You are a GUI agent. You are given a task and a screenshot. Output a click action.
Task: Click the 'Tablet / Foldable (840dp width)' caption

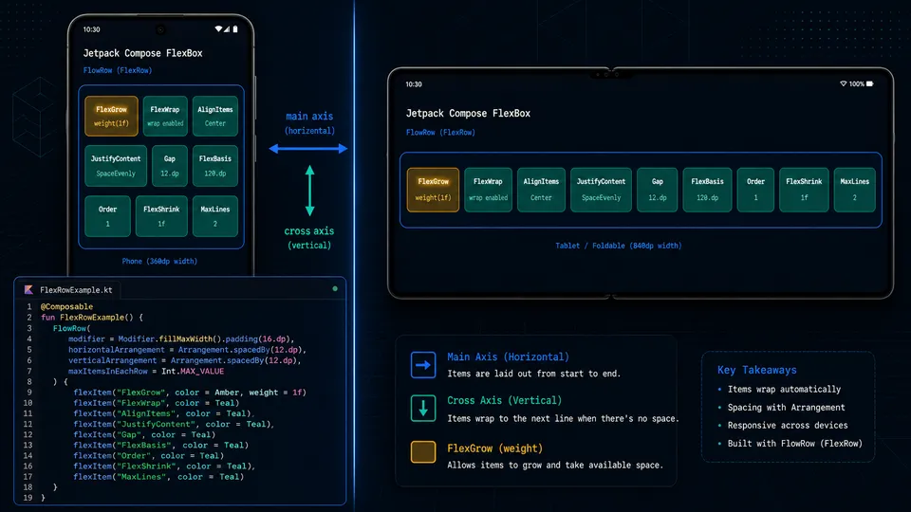pyautogui.click(x=619, y=246)
